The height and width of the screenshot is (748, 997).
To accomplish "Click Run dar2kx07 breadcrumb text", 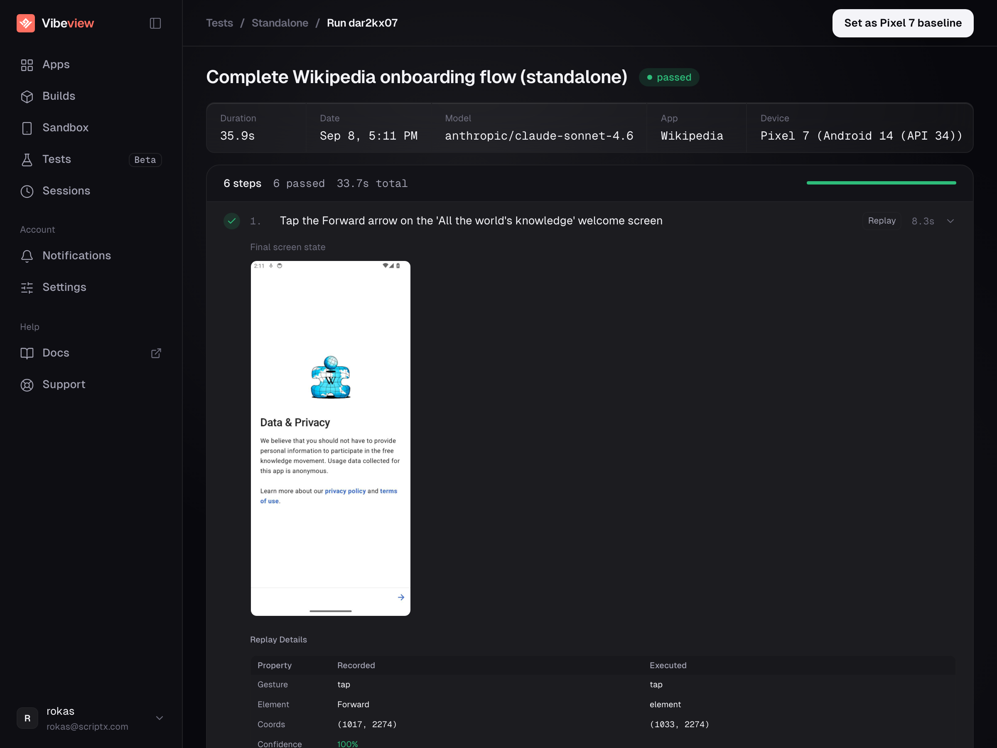I will tap(362, 23).
